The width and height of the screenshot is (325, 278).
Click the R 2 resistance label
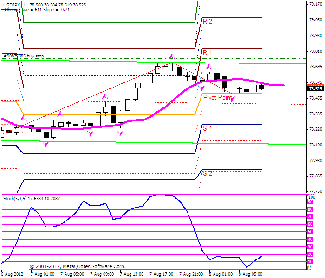207,21
